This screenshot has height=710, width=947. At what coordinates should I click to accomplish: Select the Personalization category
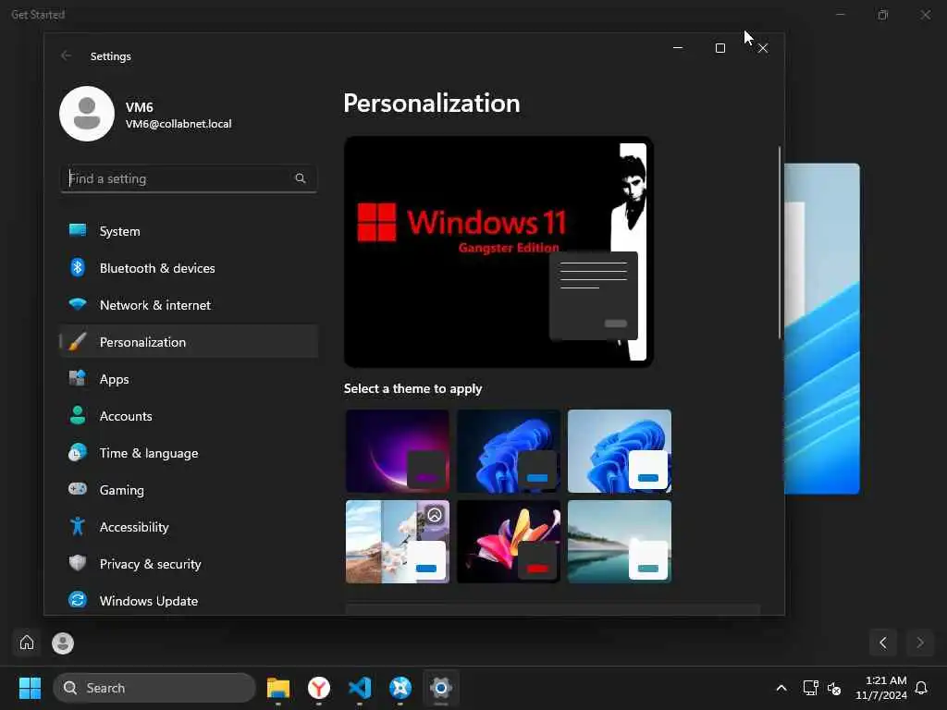(189, 342)
